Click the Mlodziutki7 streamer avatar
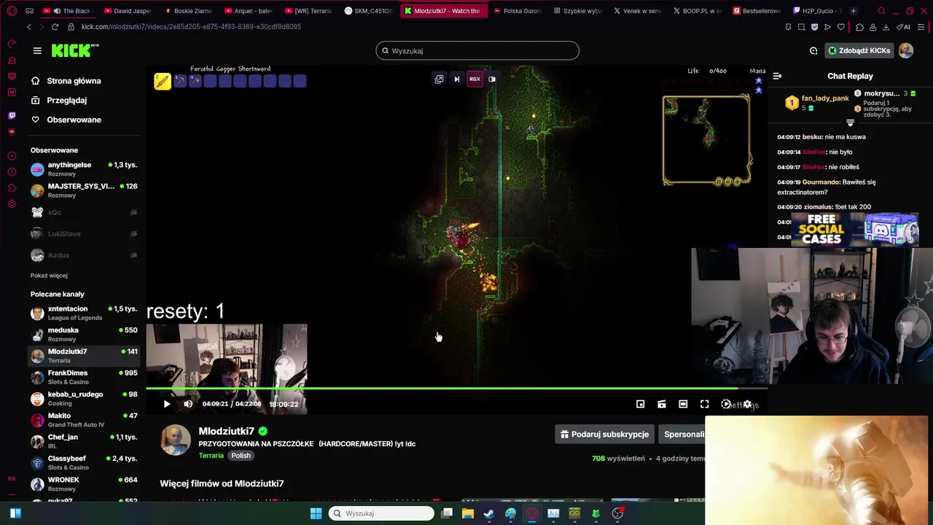This screenshot has width=933, height=525. 176,440
